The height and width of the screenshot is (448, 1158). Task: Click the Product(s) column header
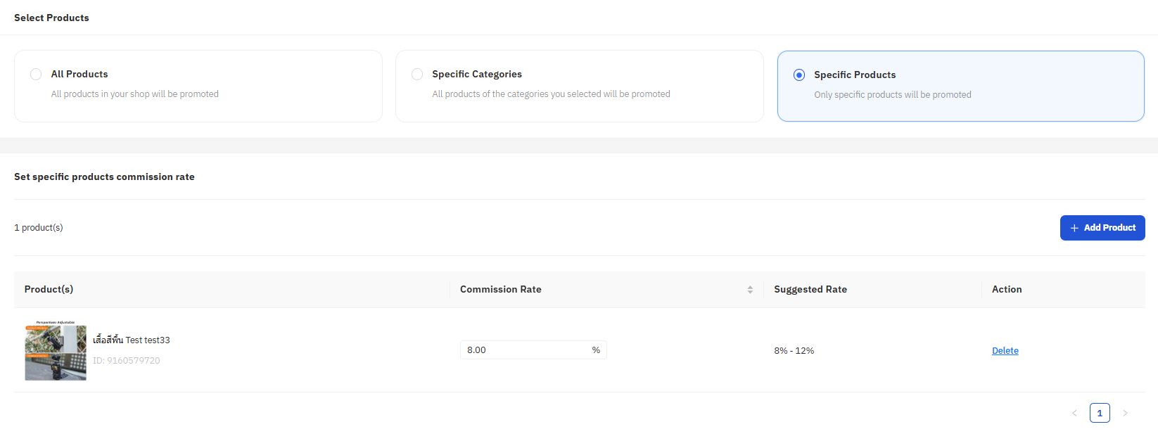pos(49,290)
